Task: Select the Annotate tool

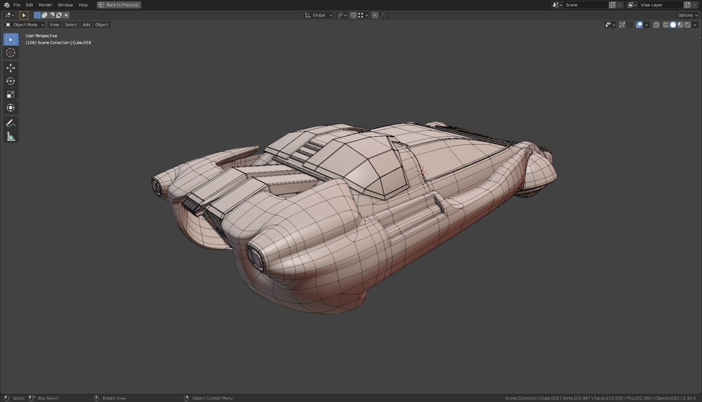Action: tap(11, 123)
